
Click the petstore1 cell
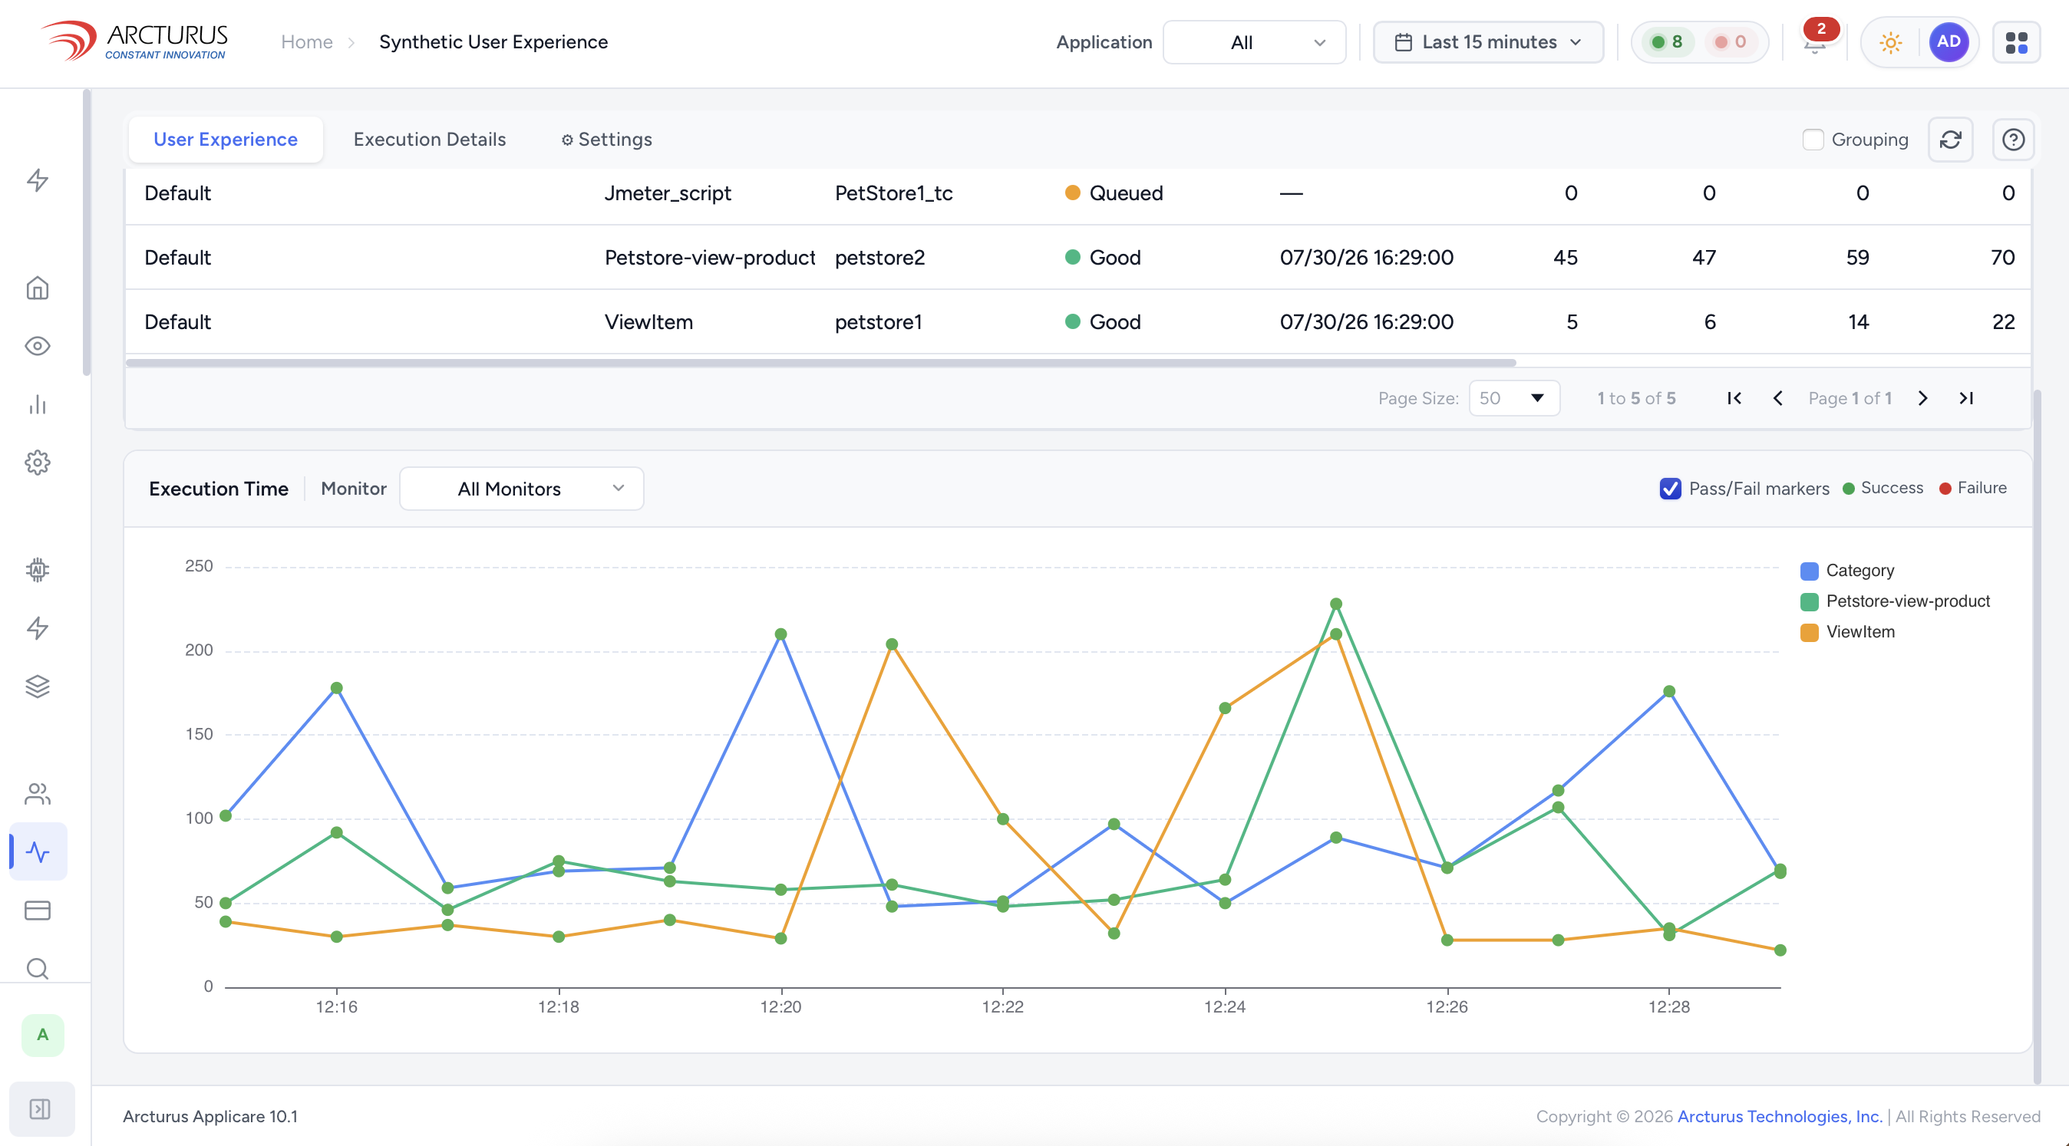tap(879, 322)
